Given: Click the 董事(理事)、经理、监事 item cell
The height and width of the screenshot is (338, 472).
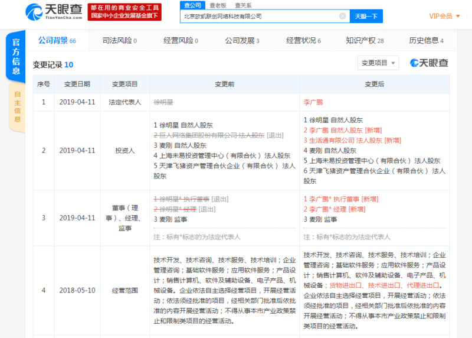Looking at the screenshot, I should click(125, 218).
